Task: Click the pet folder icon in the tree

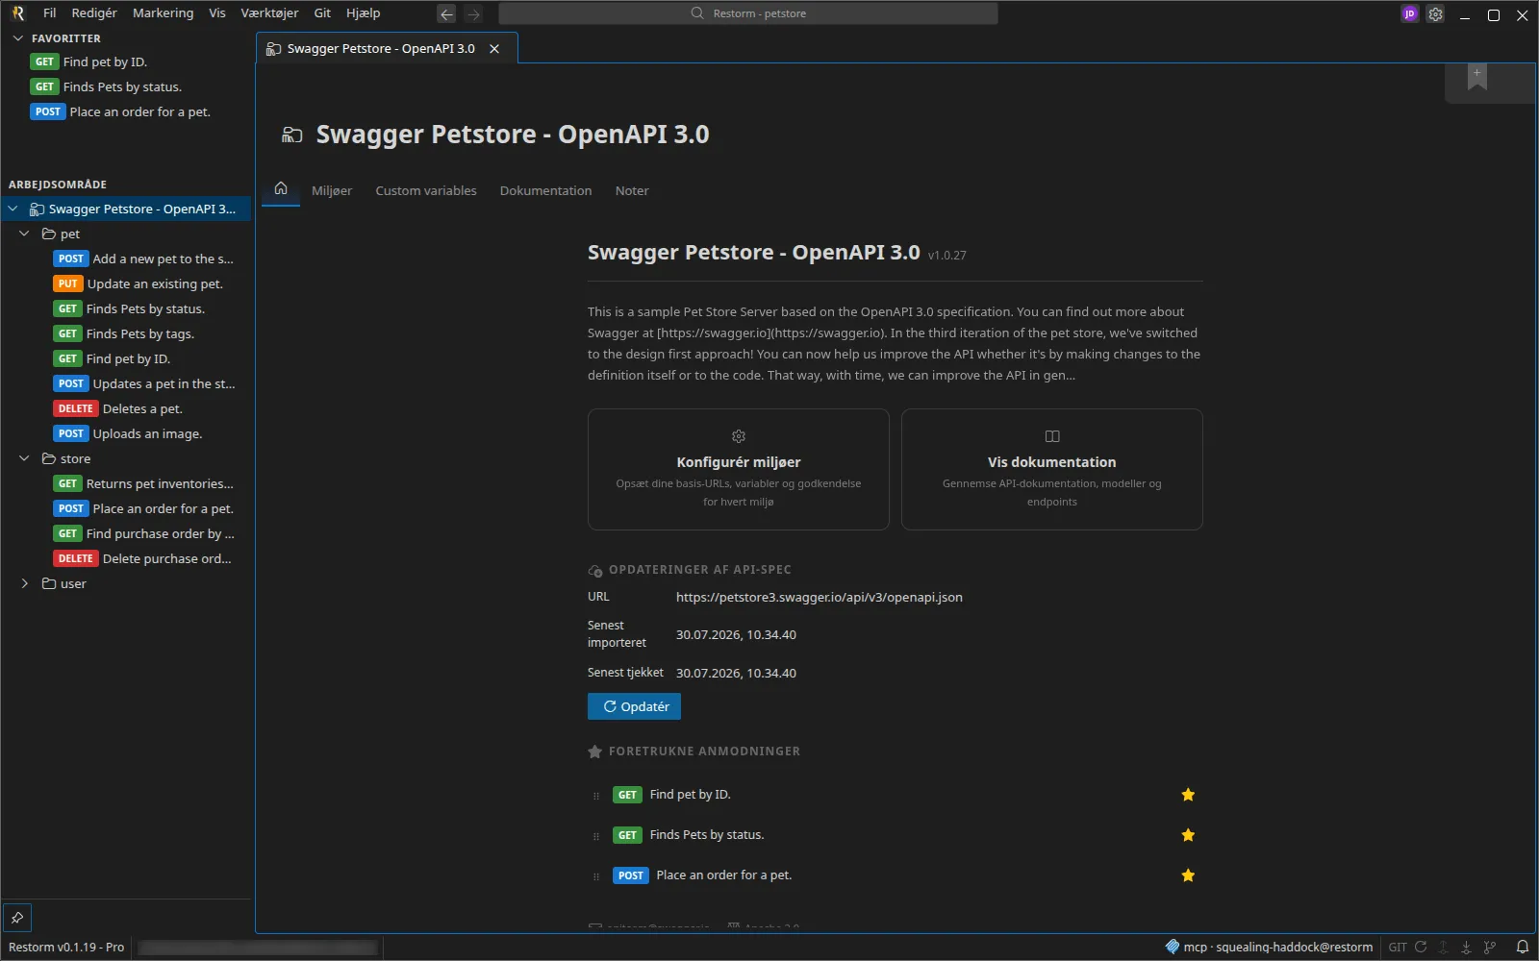Action: [49, 234]
